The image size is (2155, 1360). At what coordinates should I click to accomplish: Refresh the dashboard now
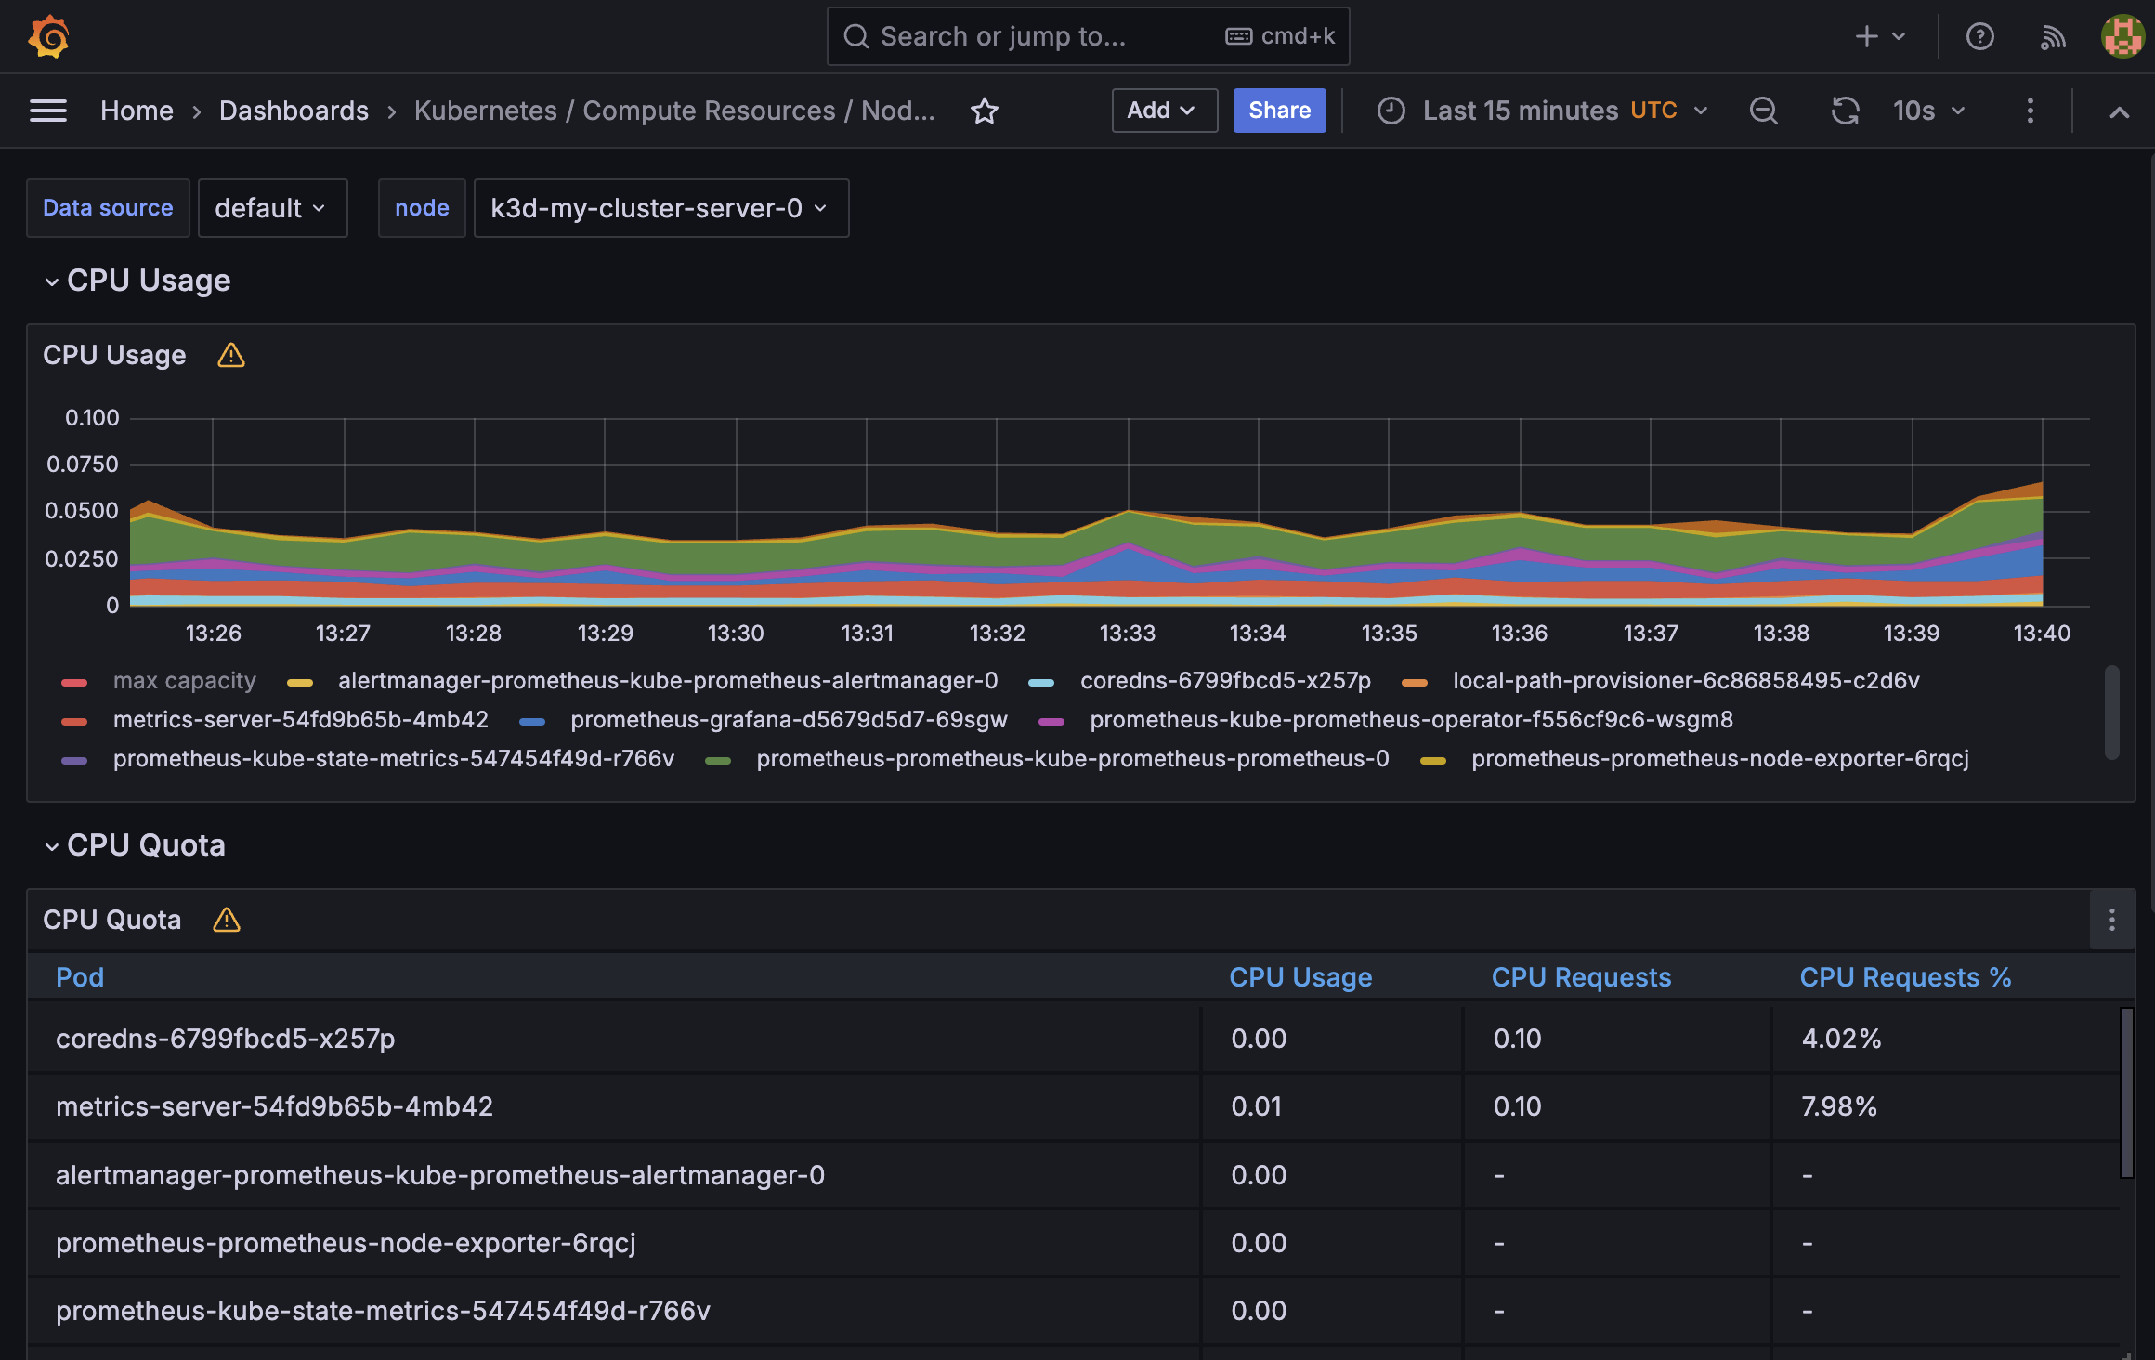pos(1845,111)
